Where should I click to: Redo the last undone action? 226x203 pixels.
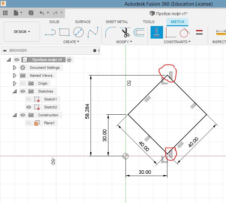coord(55,13)
